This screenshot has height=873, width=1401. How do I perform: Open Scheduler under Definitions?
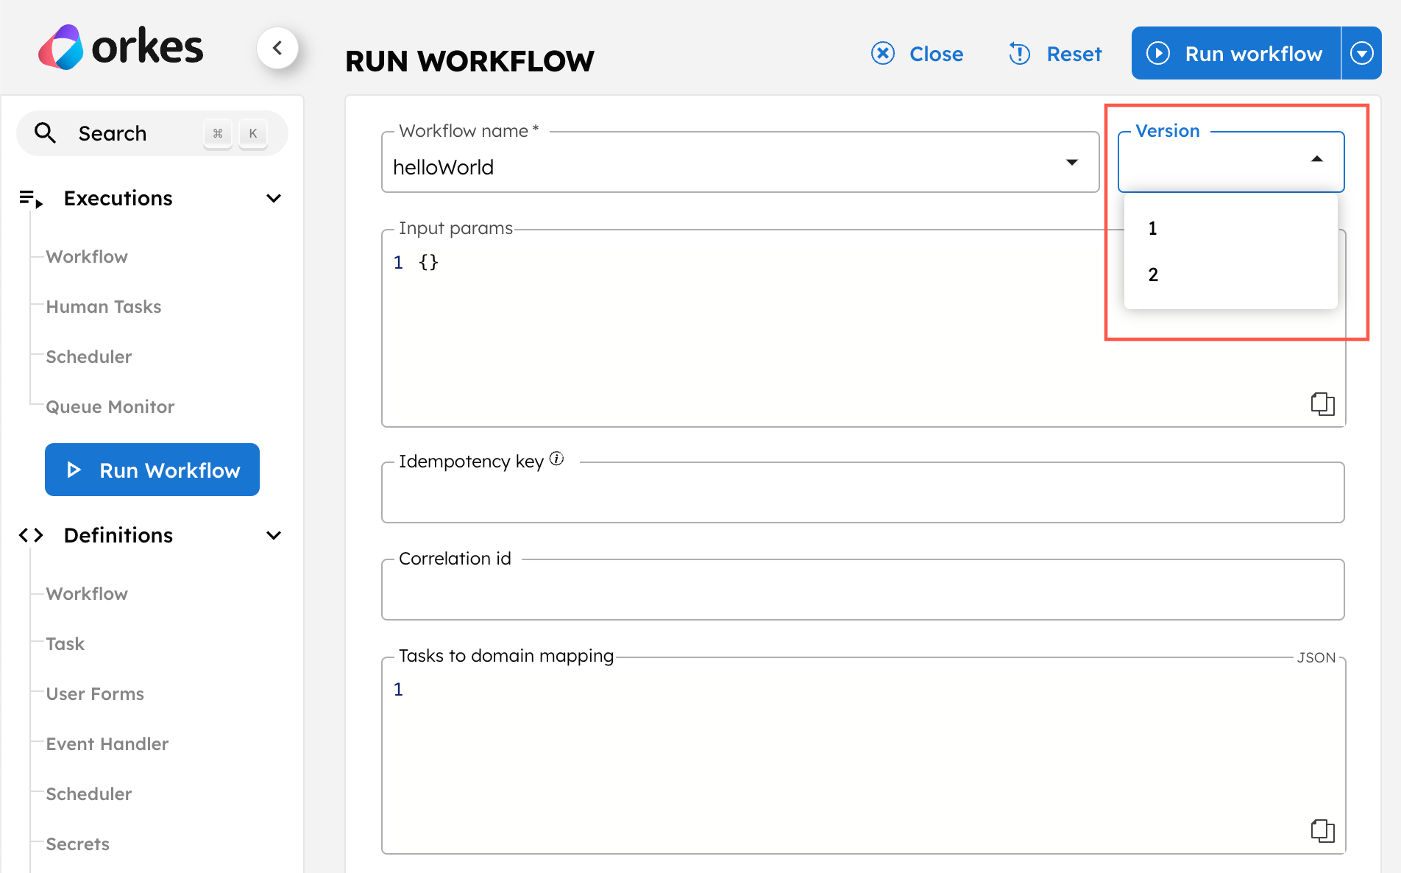coord(89,794)
